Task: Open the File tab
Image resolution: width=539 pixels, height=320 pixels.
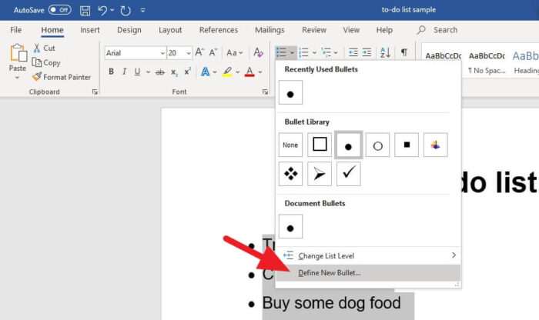Action: [16, 30]
